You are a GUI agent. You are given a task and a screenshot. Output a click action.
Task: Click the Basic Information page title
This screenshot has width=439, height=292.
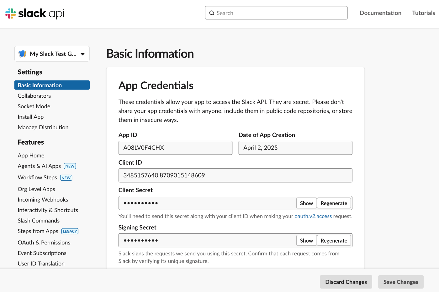[150, 54]
